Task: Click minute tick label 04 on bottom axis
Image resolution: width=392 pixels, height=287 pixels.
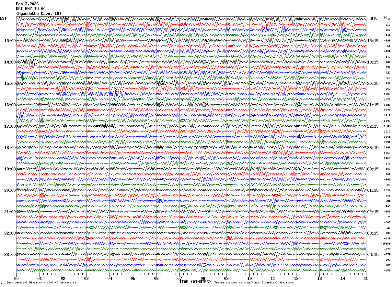Action: click(x=110, y=278)
